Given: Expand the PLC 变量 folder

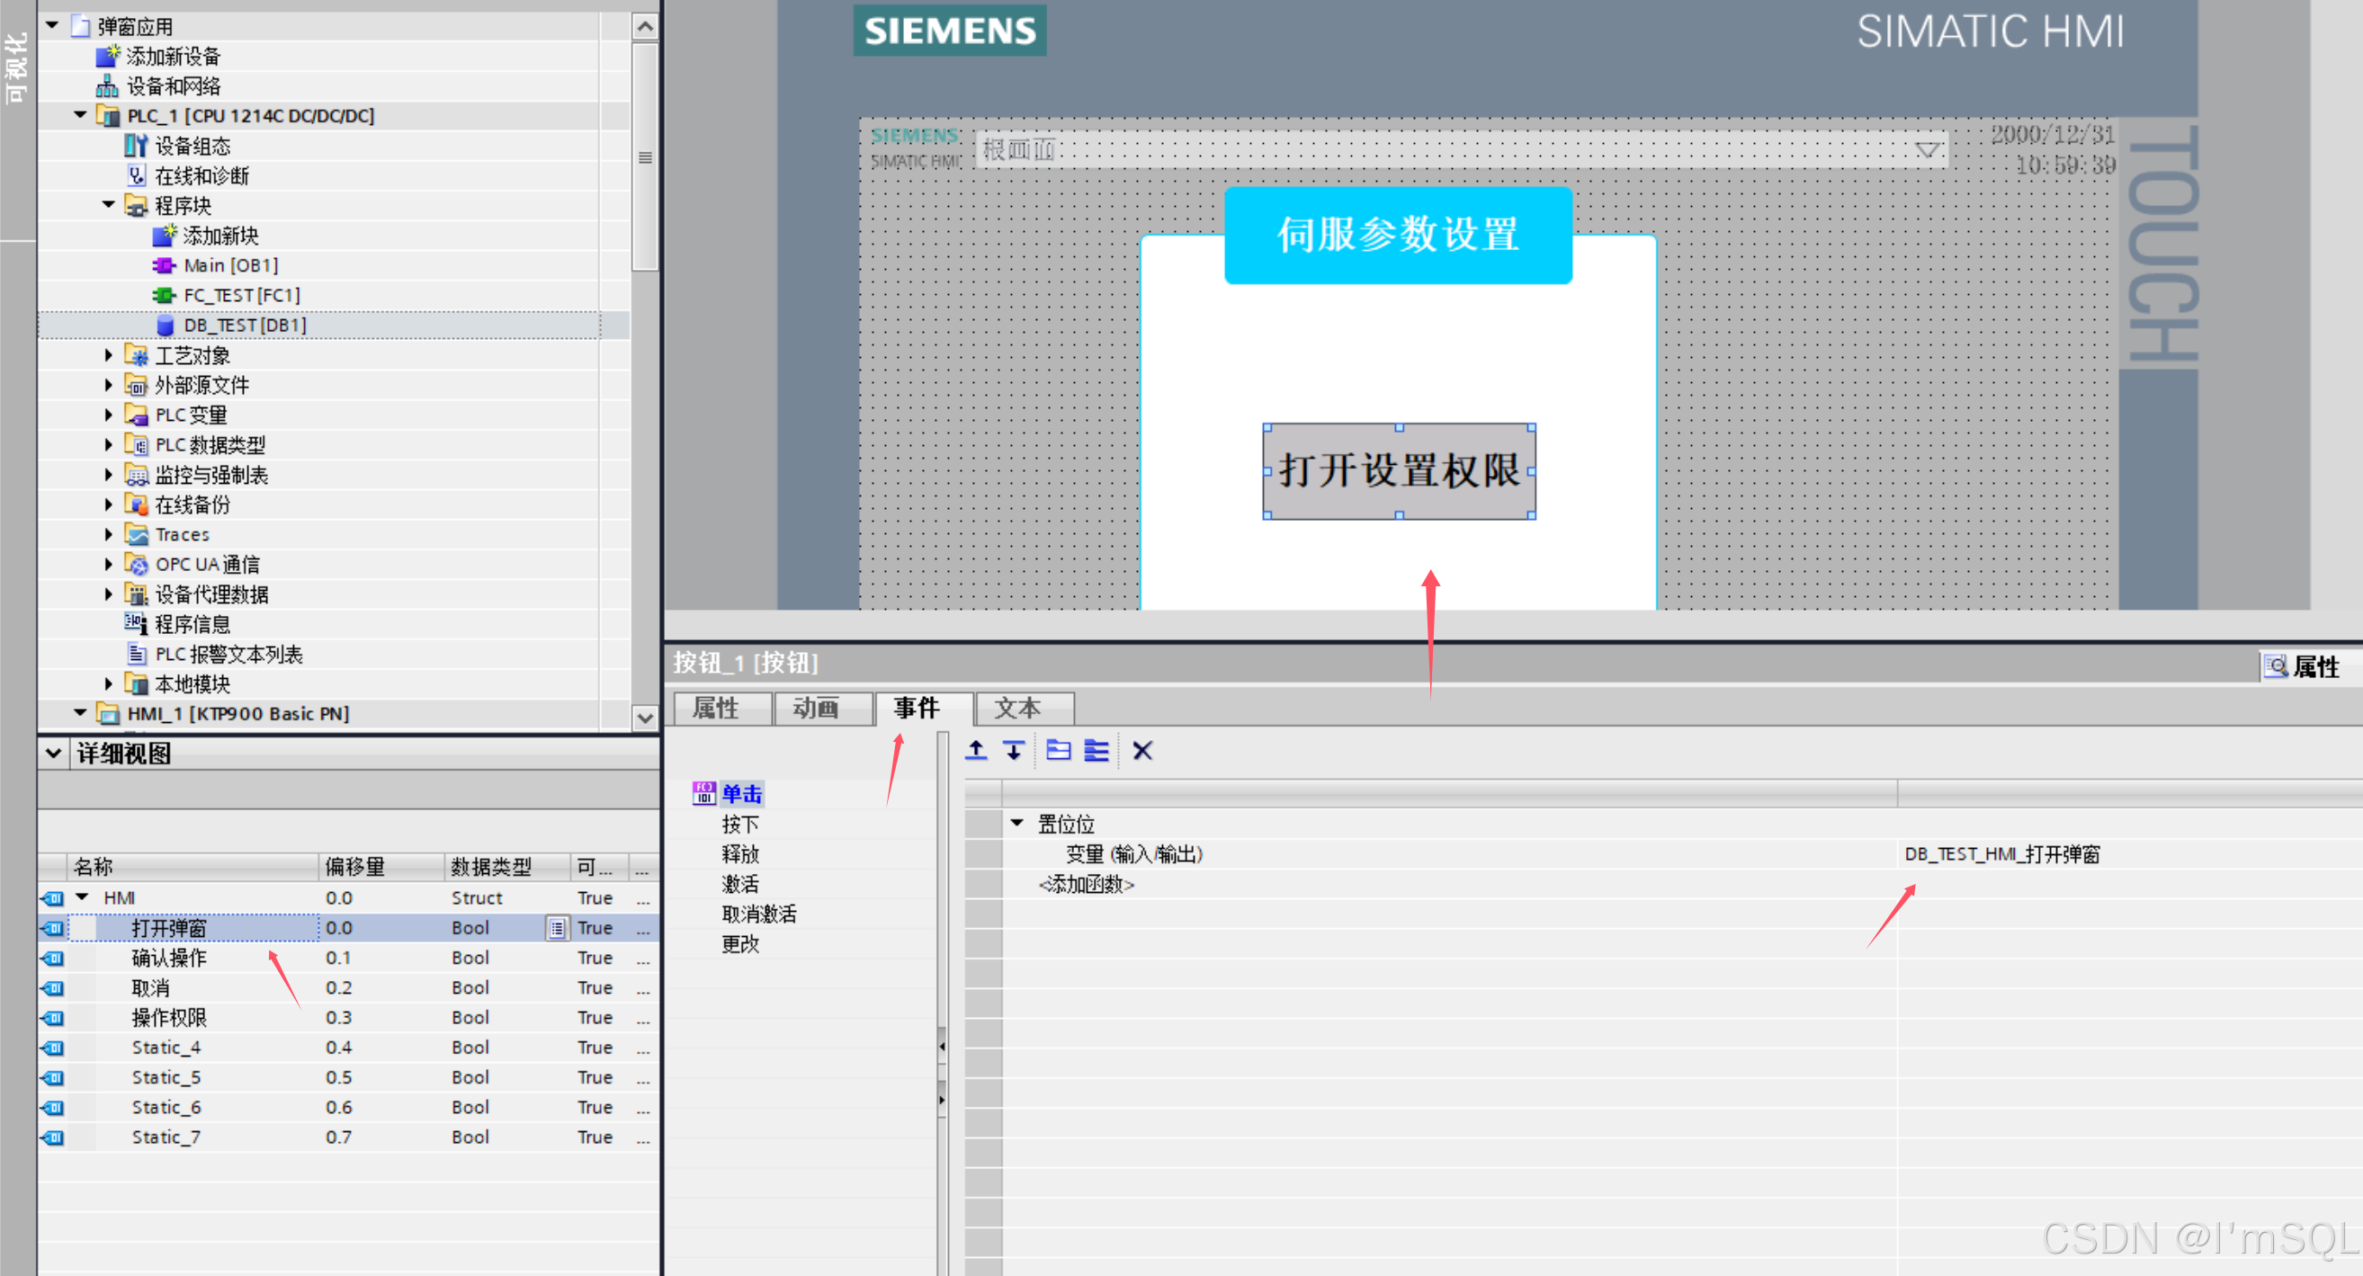Looking at the screenshot, I should 108,415.
